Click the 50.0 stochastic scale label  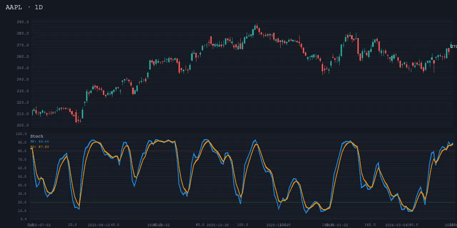22,177
